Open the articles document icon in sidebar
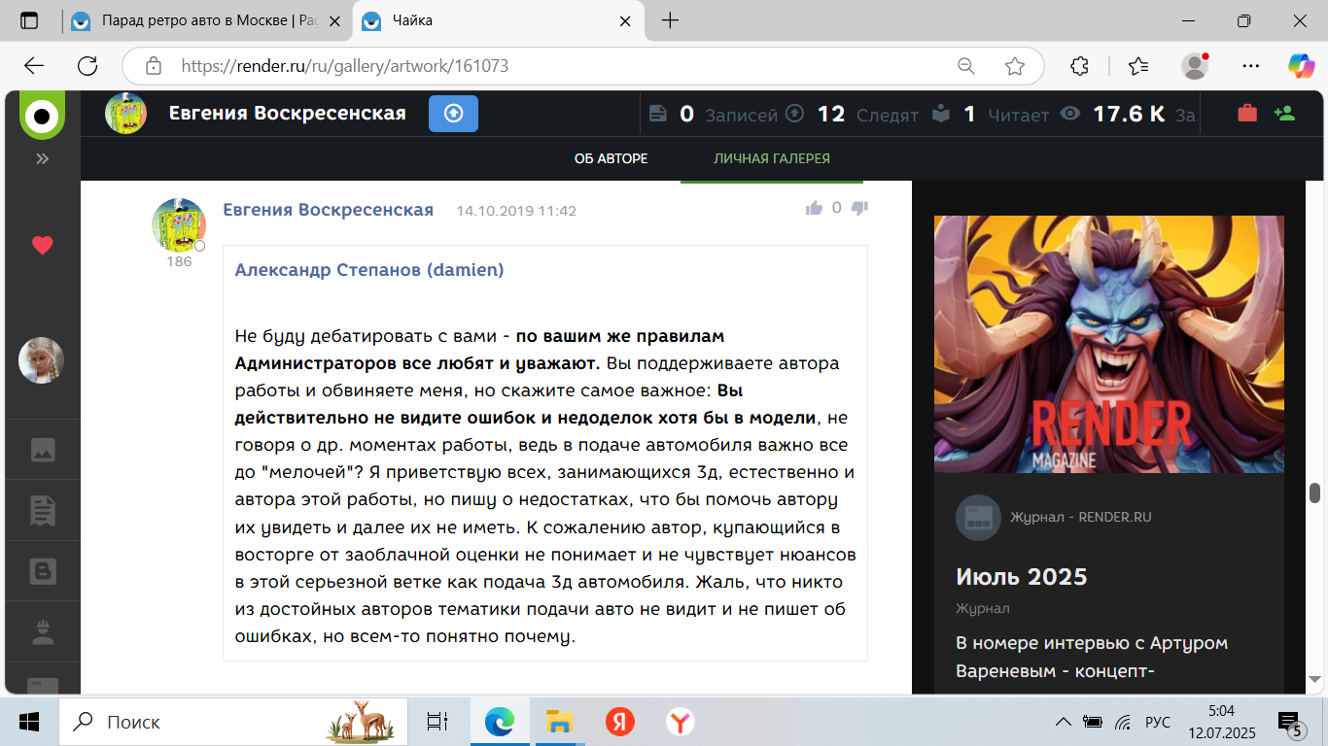 (x=42, y=510)
